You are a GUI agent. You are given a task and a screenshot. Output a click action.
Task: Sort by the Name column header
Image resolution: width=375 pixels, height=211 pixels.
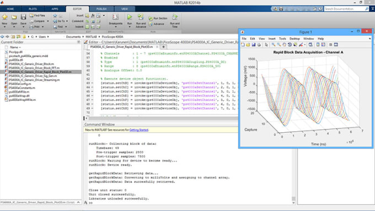[x=15, y=47]
